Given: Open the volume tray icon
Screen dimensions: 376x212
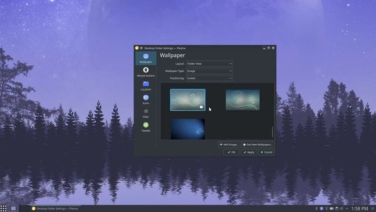Looking at the screenshot, I should (x=341, y=208).
